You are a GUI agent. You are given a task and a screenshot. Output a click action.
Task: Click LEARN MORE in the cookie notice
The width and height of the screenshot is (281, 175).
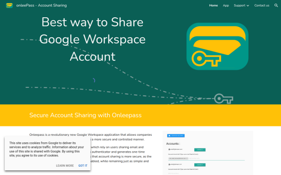pos(65,166)
